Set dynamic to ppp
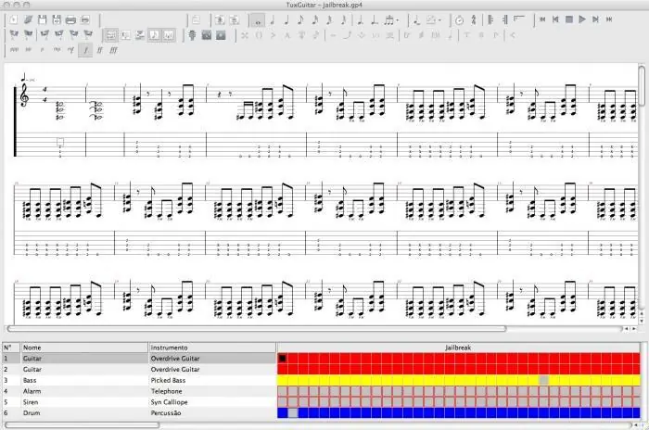Image resolution: width=649 pixels, height=430 pixels. click(x=14, y=50)
